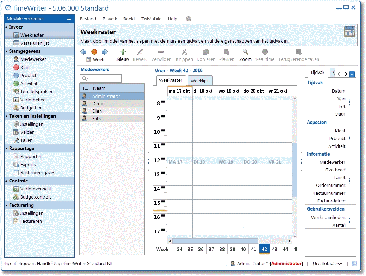
Task: Click the calendar icon at top right
Action: [350, 31]
